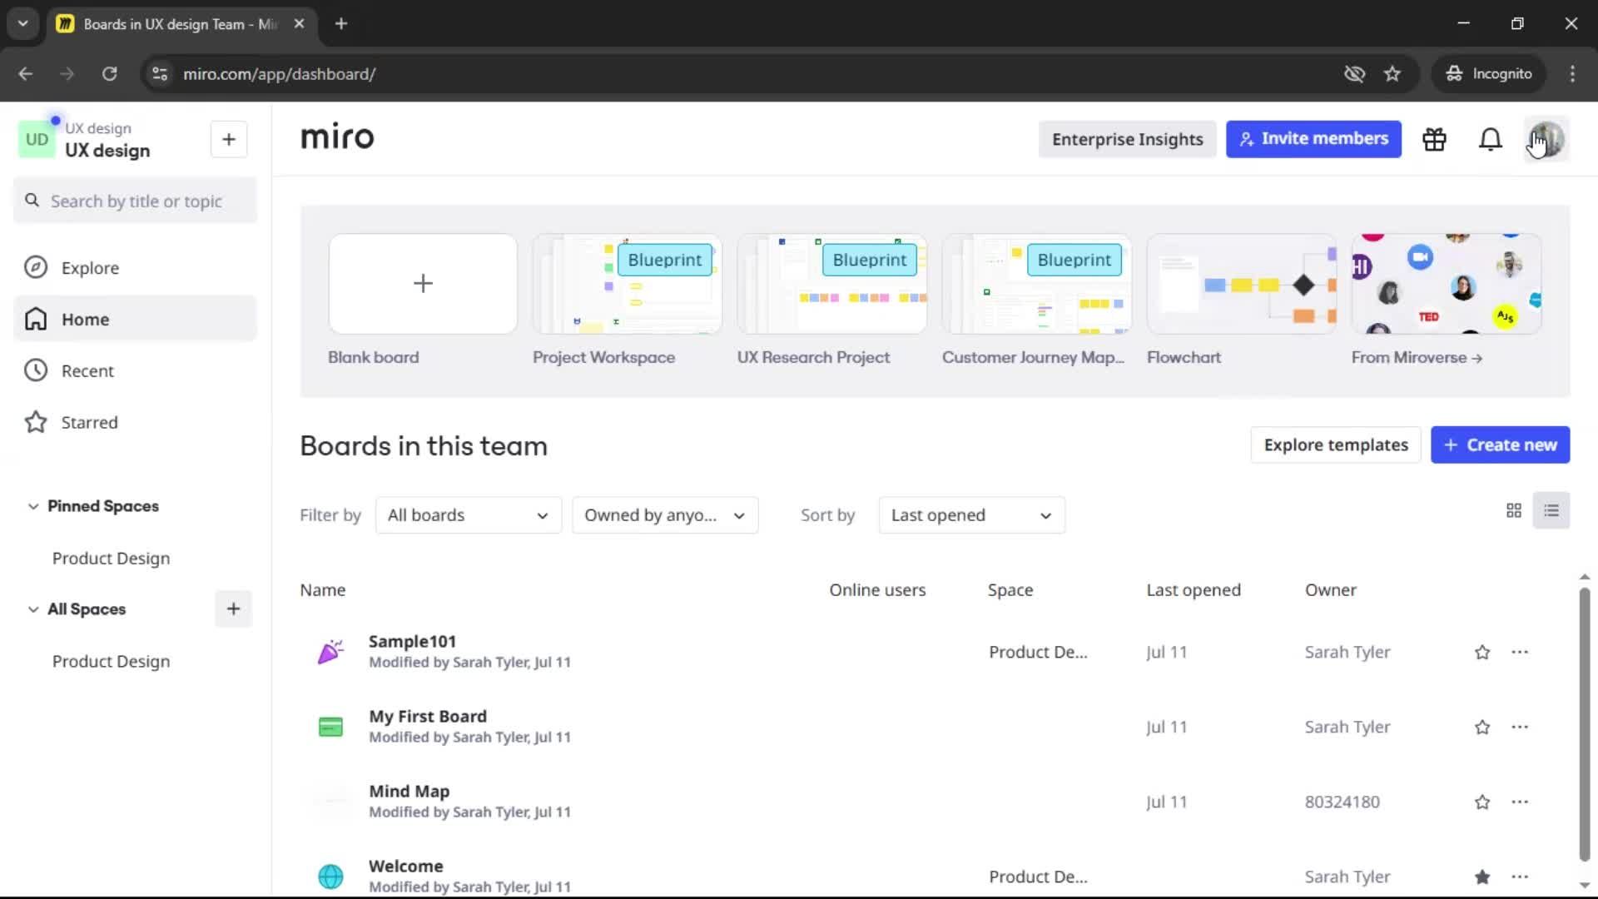Image resolution: width=1598 pixels, height=899 pixels.
Task: Unstar the Welcome board
Action: coord(1482,877)
